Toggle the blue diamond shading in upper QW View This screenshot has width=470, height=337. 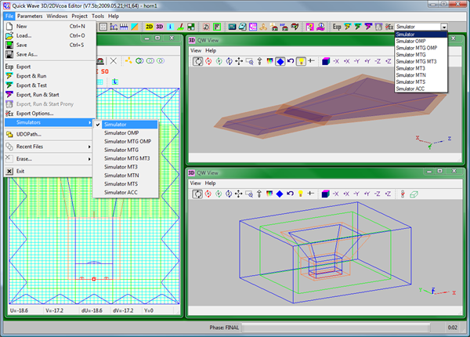coord(280,60)
